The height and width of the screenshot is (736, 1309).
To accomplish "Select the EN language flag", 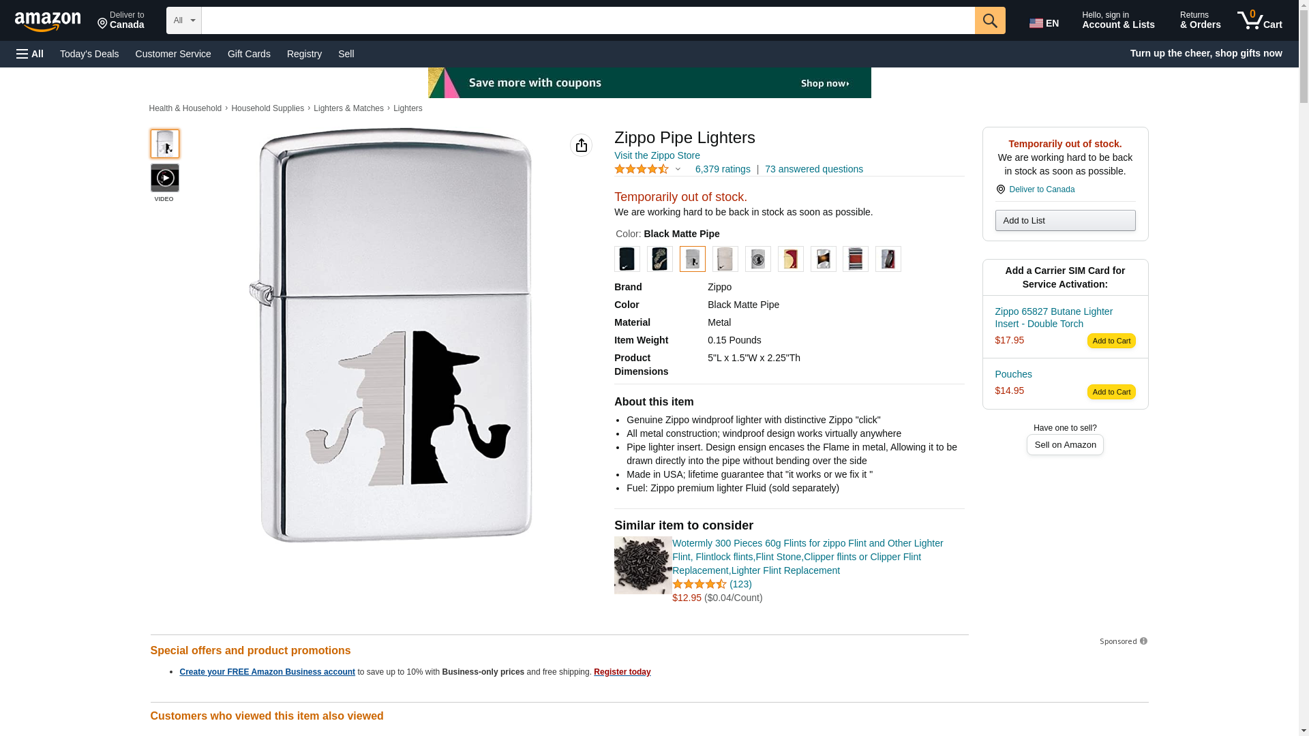I will click(x=1044, y=23).
